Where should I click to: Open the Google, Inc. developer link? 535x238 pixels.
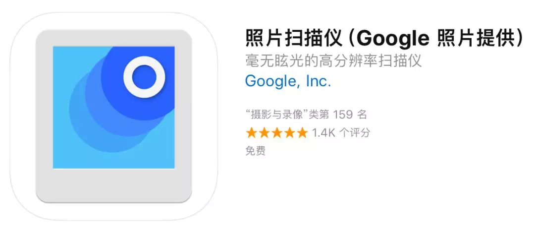pyautogui.click(x=288, y=81)
